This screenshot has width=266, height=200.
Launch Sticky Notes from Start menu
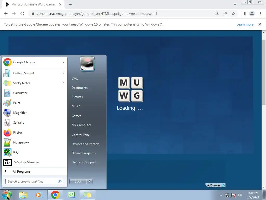click(35, 83)
